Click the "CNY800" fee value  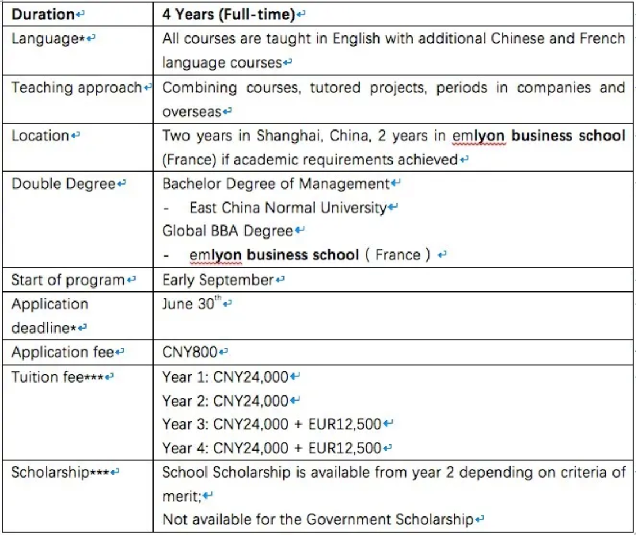(190, 352)
